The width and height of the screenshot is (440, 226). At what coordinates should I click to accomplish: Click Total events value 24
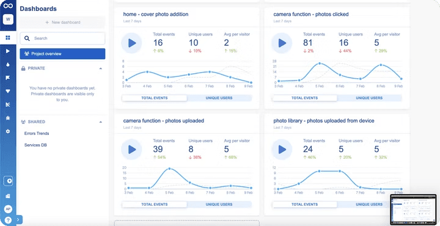tap(308, 149)
